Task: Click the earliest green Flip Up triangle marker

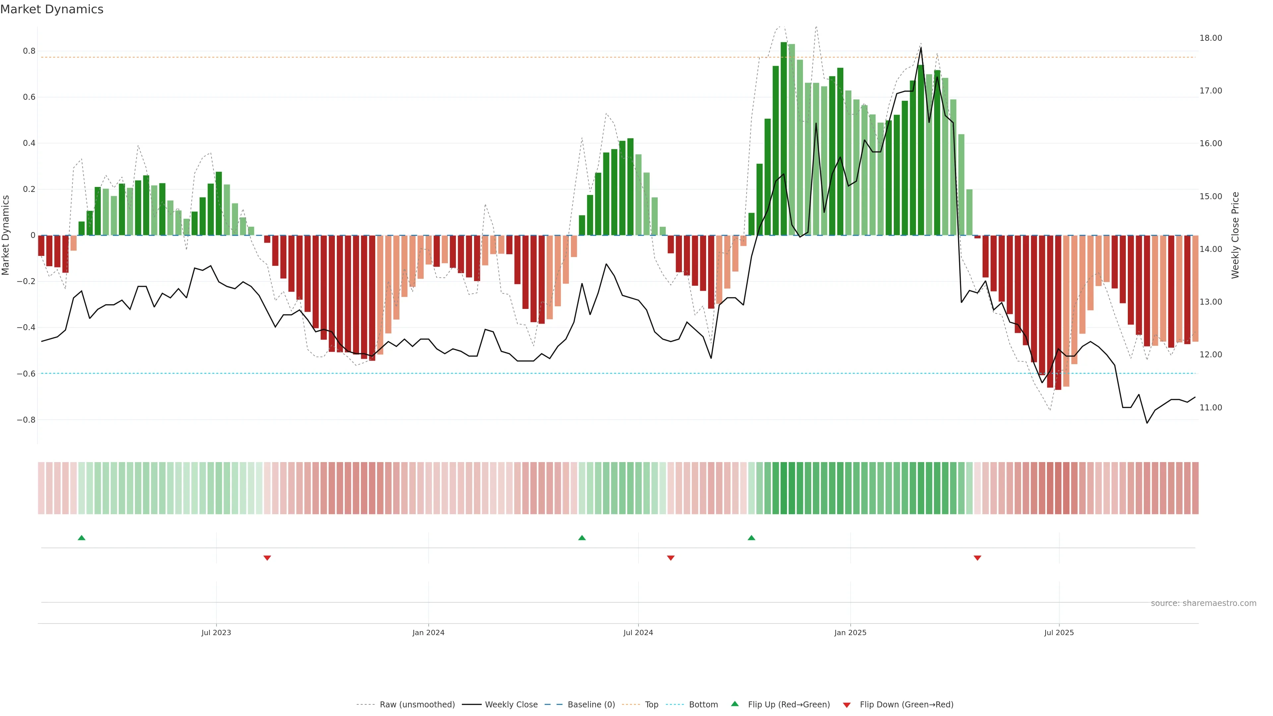Action: click(x=82, y=538)
